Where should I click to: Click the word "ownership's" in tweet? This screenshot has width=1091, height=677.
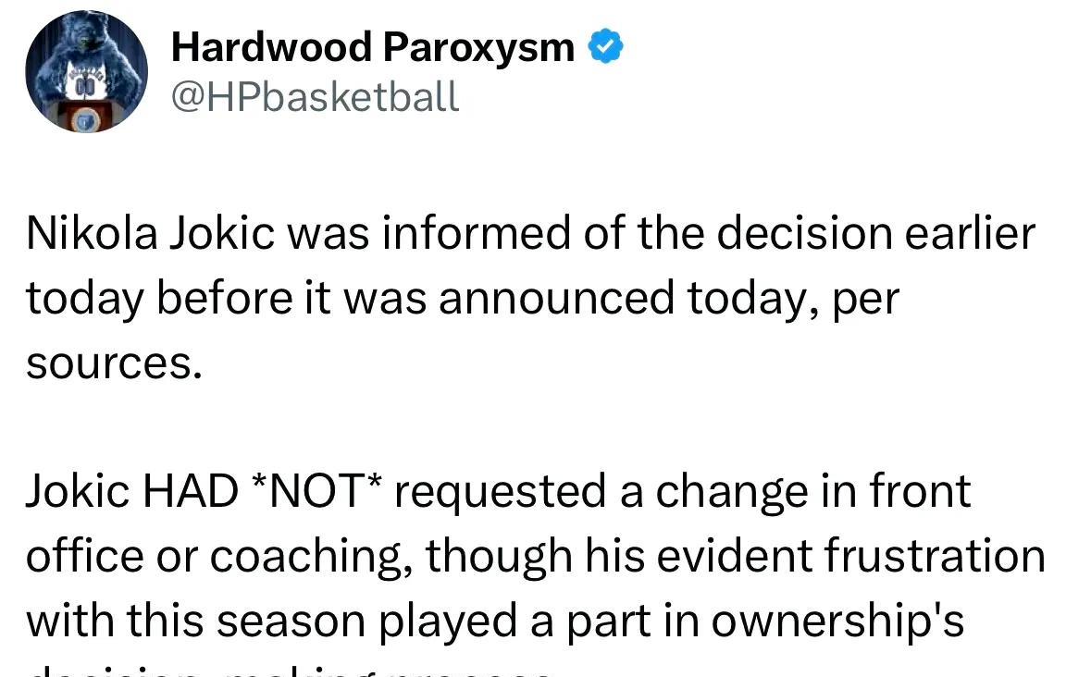(837, 621)
